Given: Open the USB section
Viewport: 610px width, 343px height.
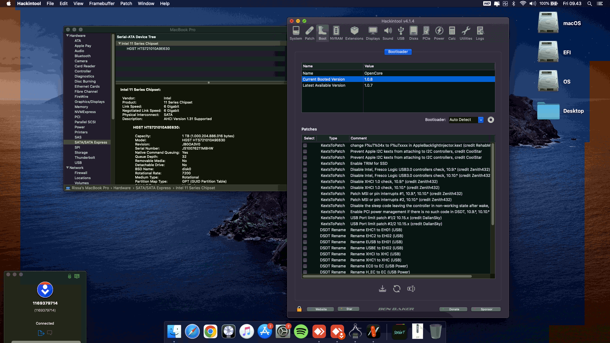Looking at the screenshot, I should pos(401,33).
